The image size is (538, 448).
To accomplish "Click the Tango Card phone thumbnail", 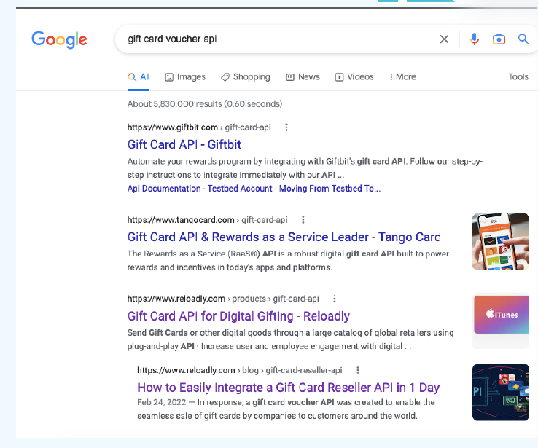I will (x=501, y=242).
